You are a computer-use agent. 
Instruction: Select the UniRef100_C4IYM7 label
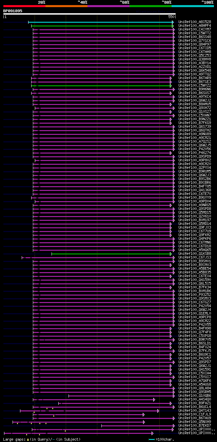tap(195, 30)
